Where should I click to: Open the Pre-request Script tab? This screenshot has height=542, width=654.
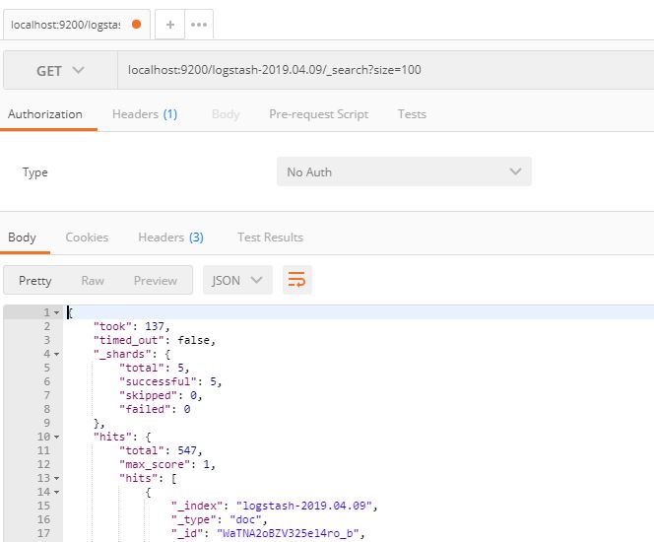tap(319, 114)
